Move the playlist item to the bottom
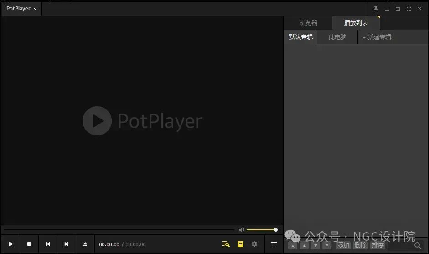 pos(327,245)
